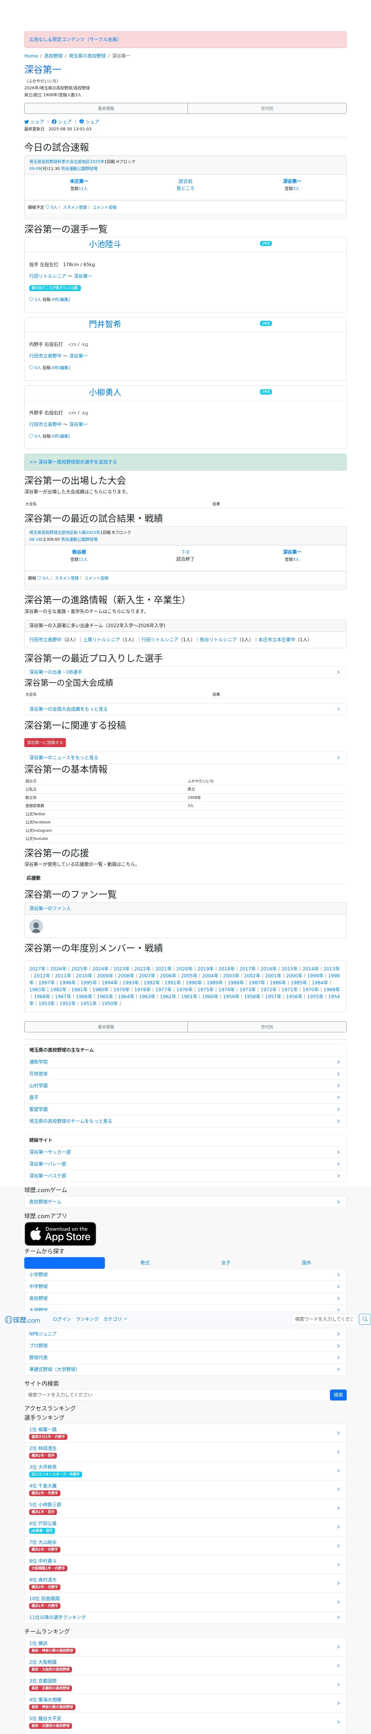This screenshot has height=1734, width=371.
Task: Select the top 基本情報 tab
Action: [106, 108]
